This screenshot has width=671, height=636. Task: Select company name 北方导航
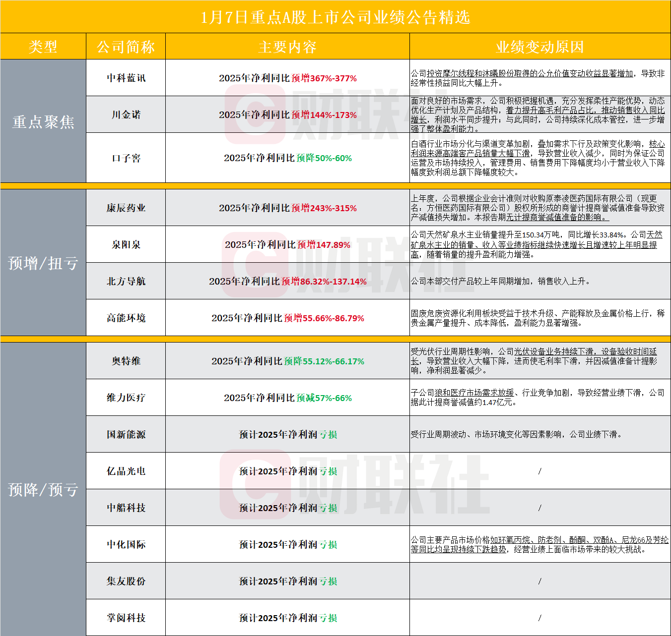click(126, 281)
